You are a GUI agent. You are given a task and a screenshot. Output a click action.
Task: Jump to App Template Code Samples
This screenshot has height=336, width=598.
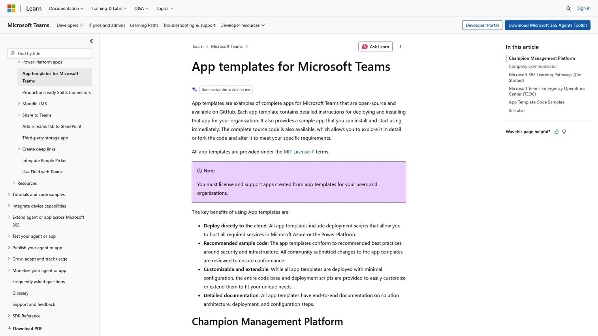[x=536, y=102]
